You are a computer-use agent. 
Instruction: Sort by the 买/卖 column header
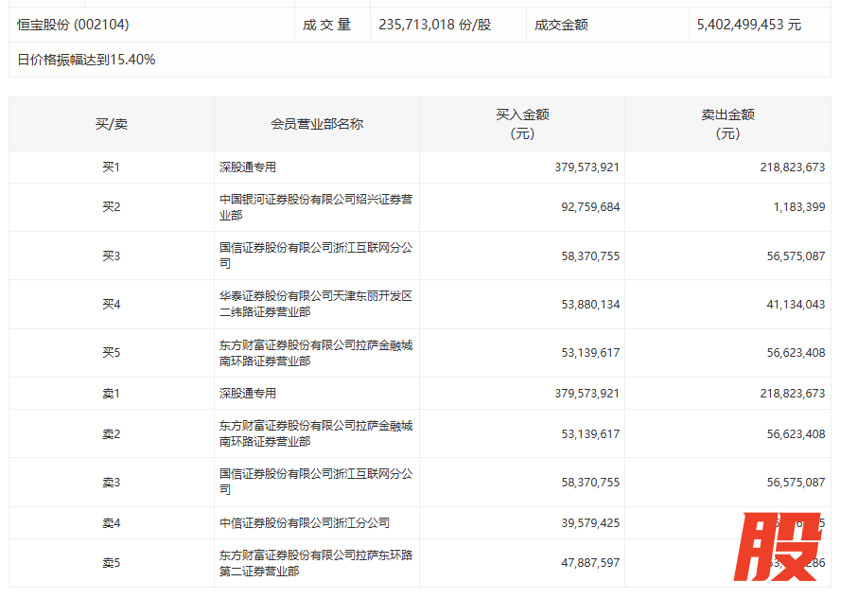[x=112, y=124]
